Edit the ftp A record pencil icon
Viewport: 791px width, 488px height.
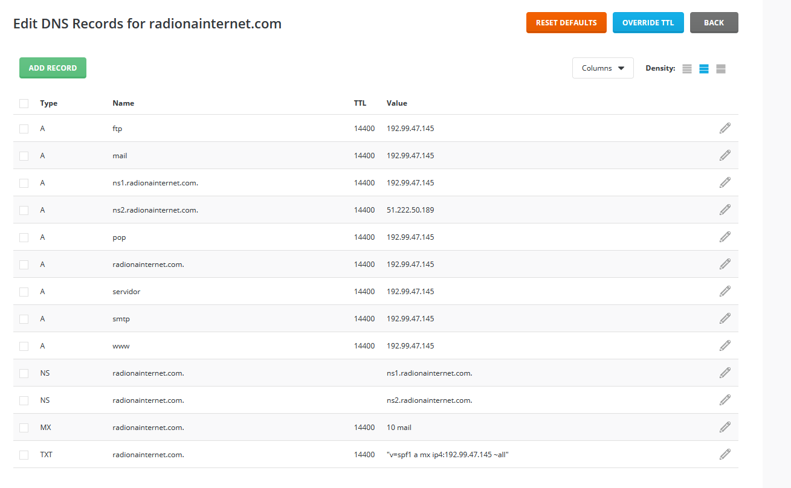(725, 128)
